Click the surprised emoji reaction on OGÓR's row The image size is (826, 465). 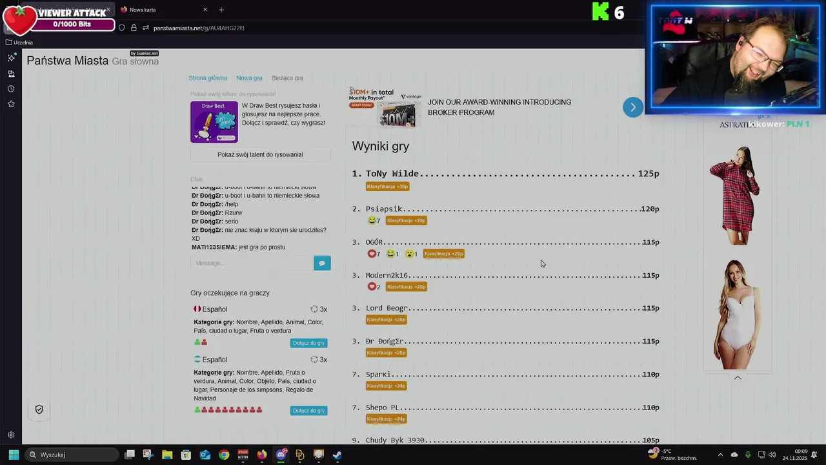(411, 254)
